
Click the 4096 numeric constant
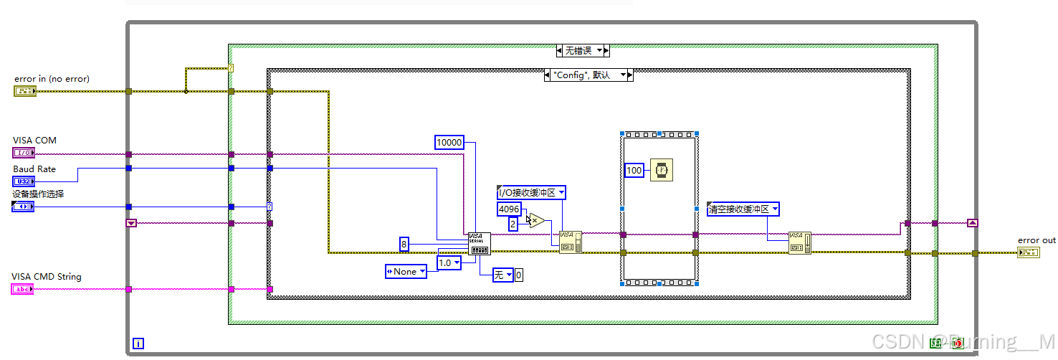coord(509,209)
